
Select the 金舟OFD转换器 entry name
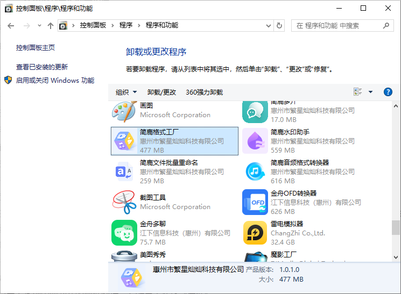click(x=293, y=193)
